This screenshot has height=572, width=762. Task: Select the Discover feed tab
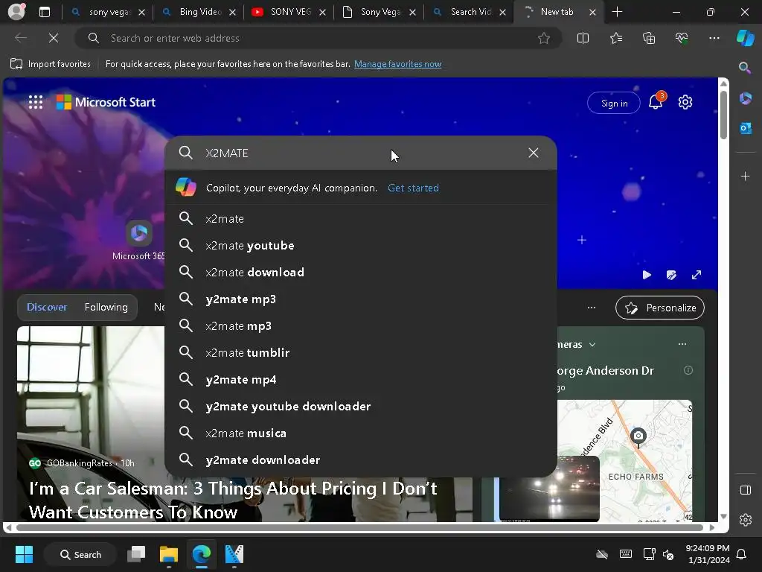(47, 307)
